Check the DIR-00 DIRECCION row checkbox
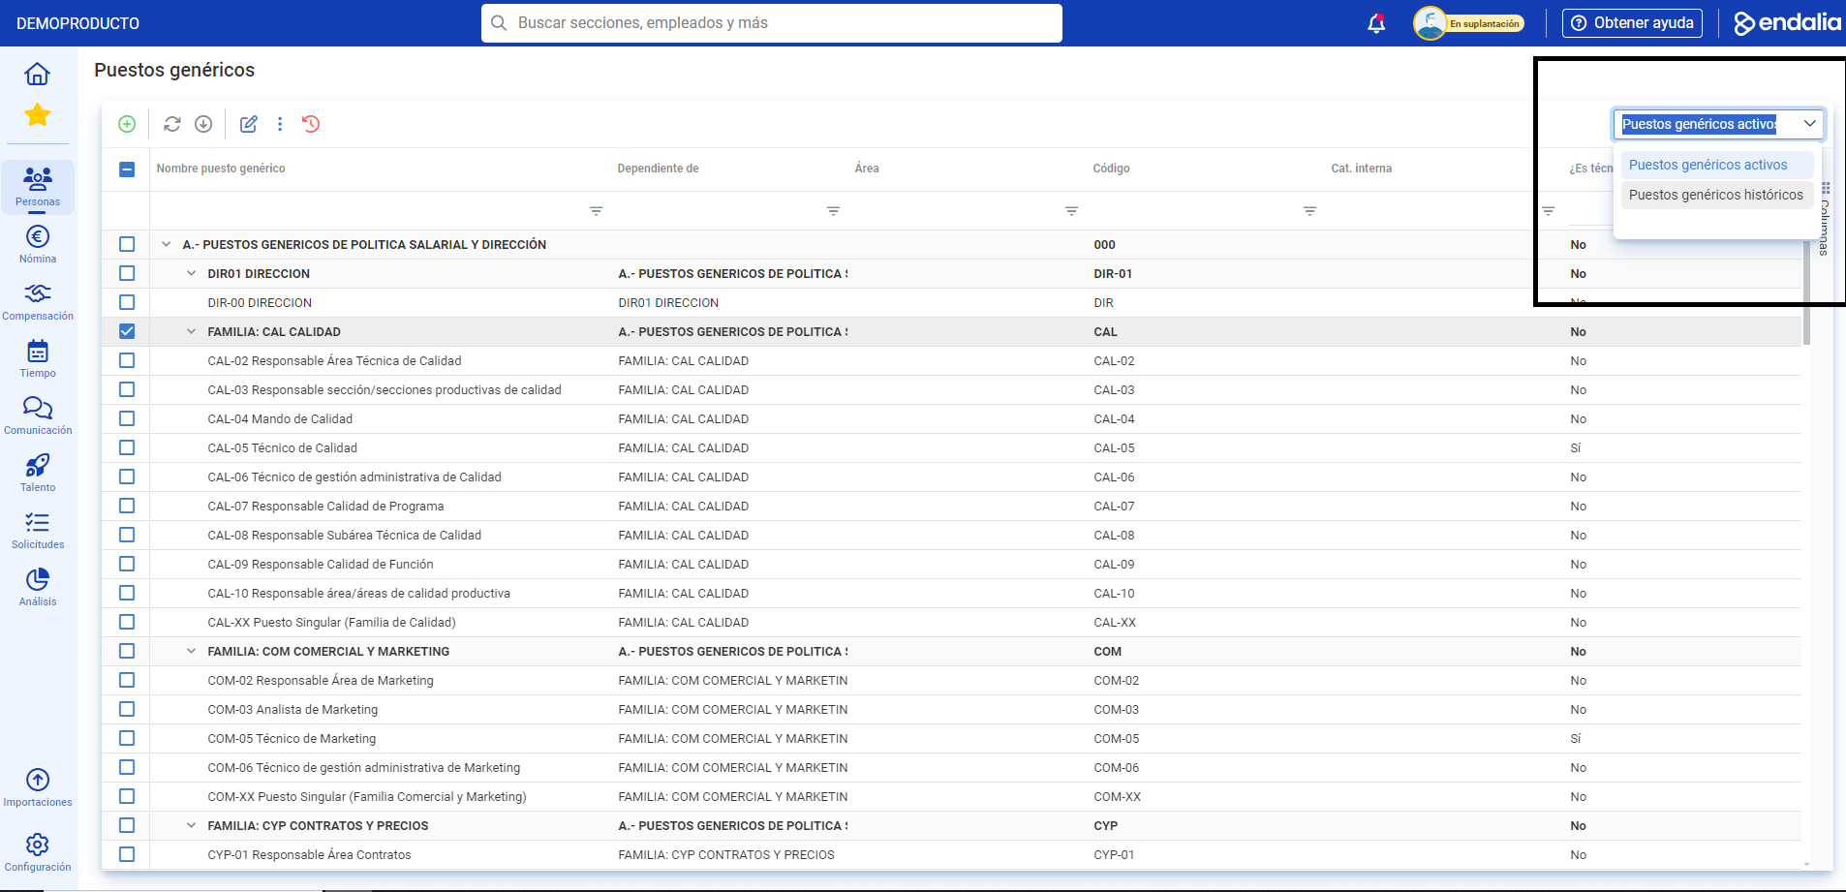The height and width of the screenshot is (892, 1846). point(127,302)
